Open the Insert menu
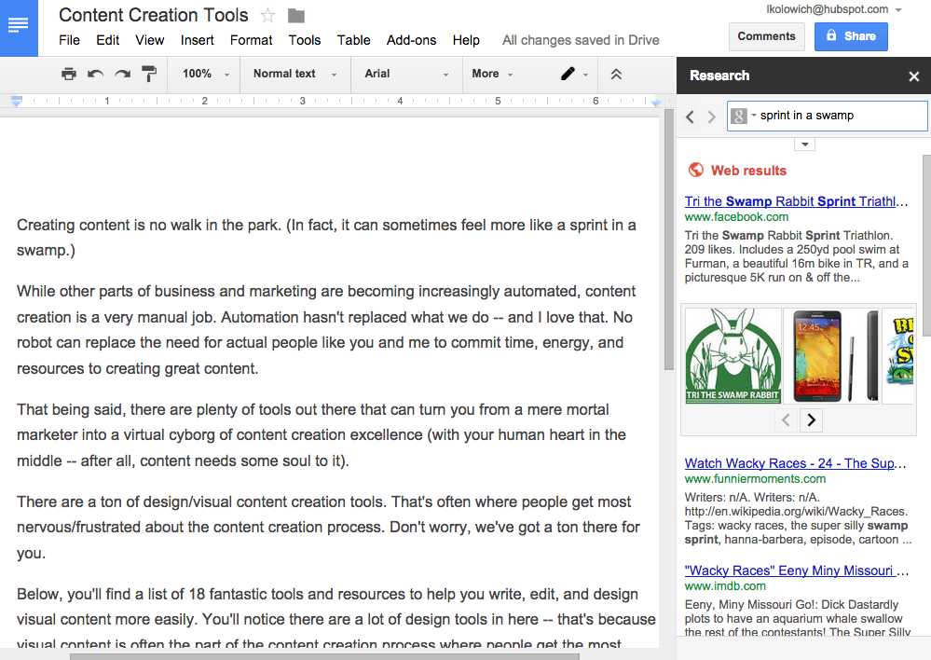 197,40
